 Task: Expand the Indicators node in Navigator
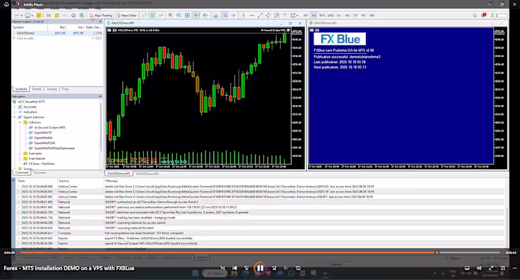[x=14, y=112]
